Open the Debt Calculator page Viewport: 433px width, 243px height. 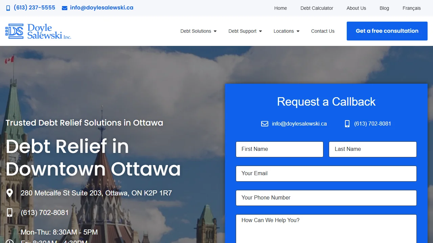click(317, 8)
